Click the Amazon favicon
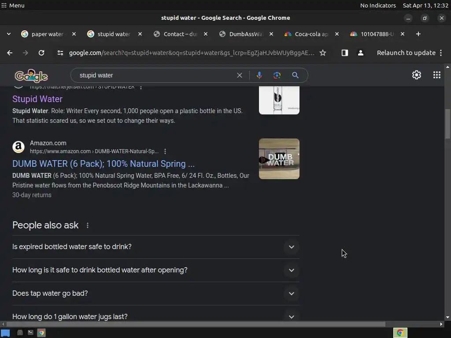 (18, 147)
